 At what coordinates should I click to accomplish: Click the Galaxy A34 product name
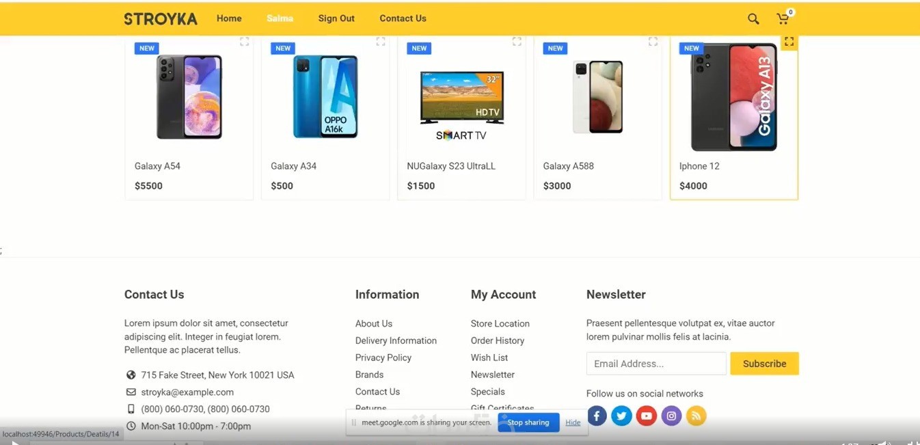tap(293, 166)
